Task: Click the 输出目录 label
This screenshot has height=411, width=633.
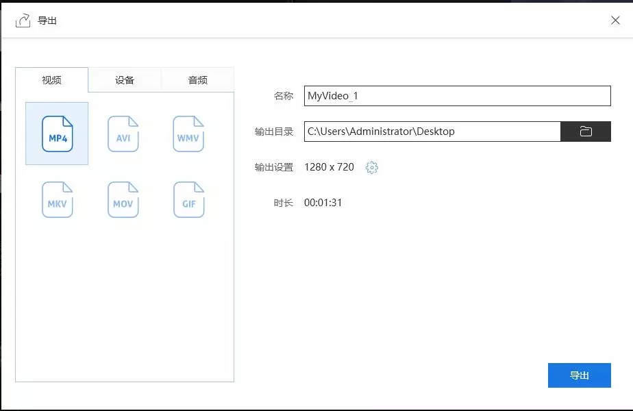Action: [x=274, y=132]
